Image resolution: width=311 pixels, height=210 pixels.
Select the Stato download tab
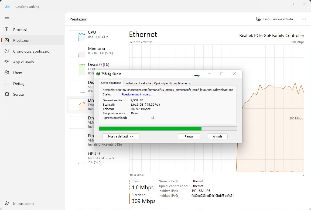(x=111, y=83)
